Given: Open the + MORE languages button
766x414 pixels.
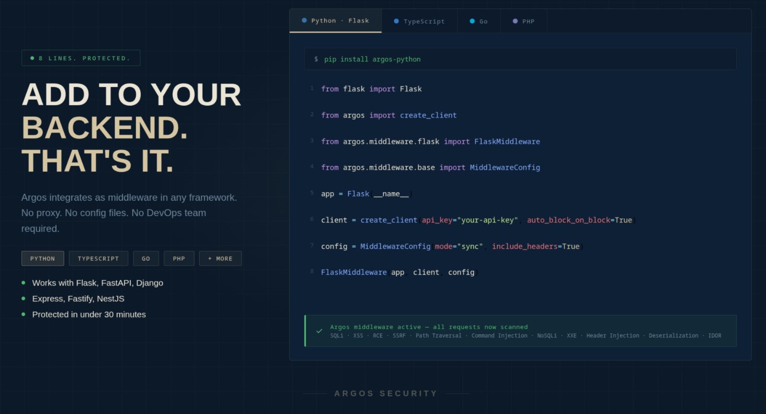Looking at the screenshot, I should (x=220, y=259).
